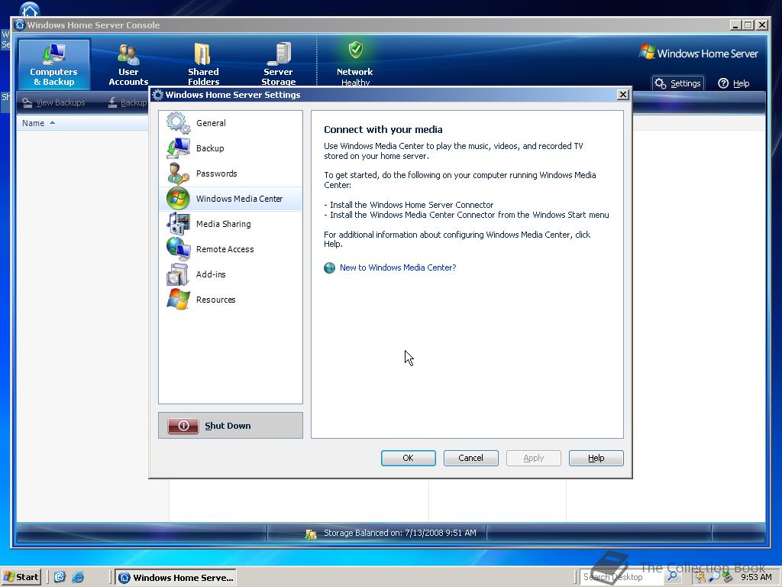
Task: View Server Storage status
Action: [x=278, y=64]
